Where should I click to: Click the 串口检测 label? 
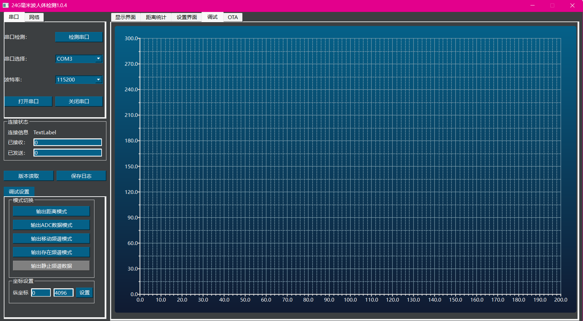pos(16,37)
